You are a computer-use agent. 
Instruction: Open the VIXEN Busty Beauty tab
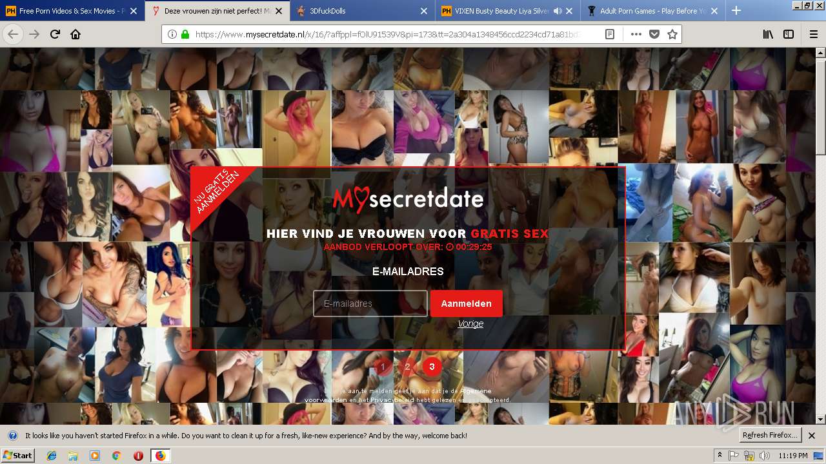[x=509, y=11]
